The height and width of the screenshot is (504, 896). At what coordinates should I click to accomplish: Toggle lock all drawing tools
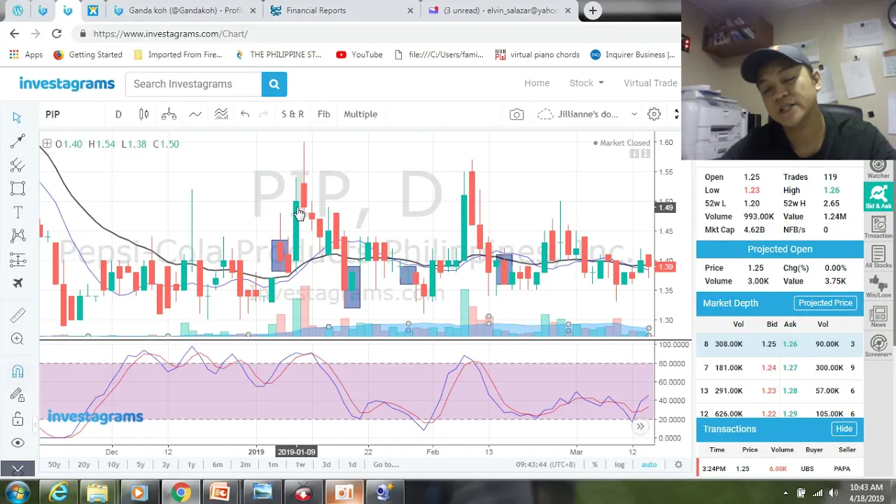point(17,419)
